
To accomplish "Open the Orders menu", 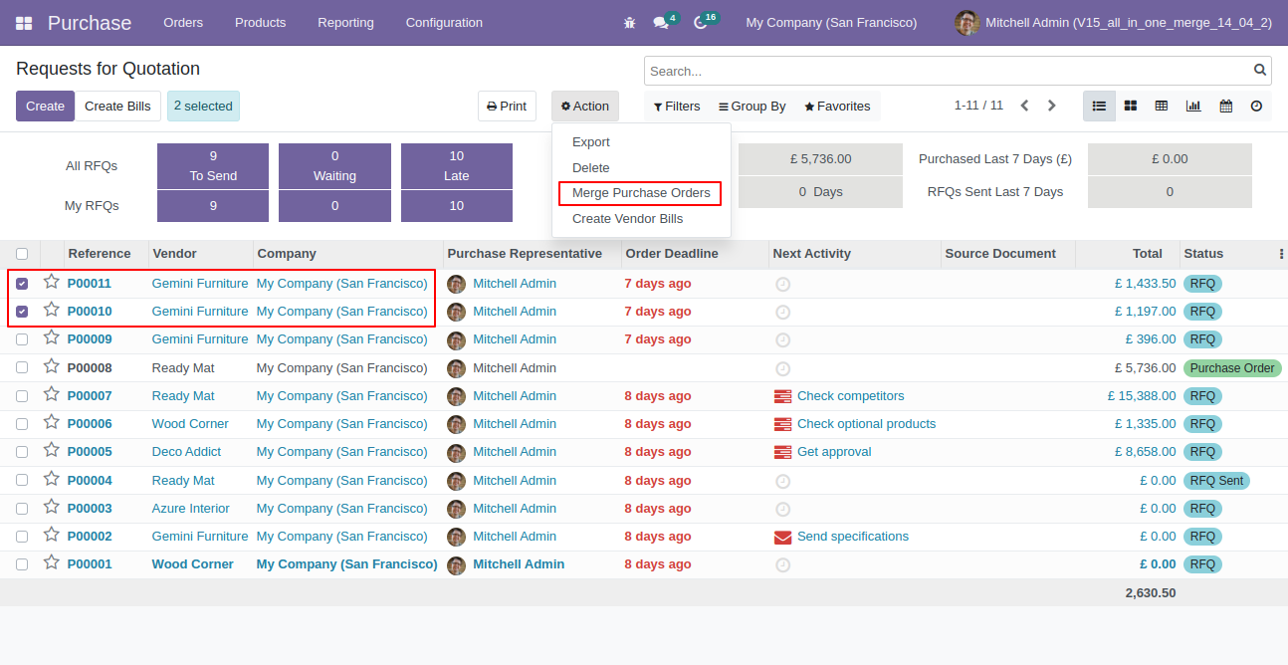I will (183, 23).
